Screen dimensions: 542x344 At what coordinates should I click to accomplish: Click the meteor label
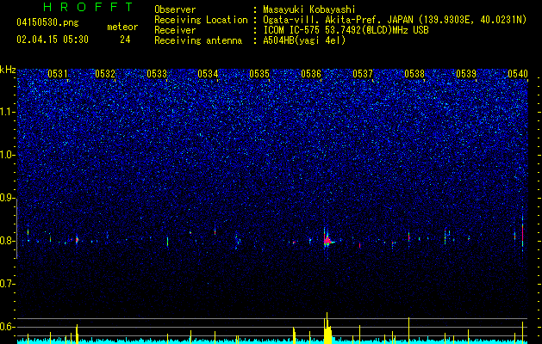click(122, 27)
